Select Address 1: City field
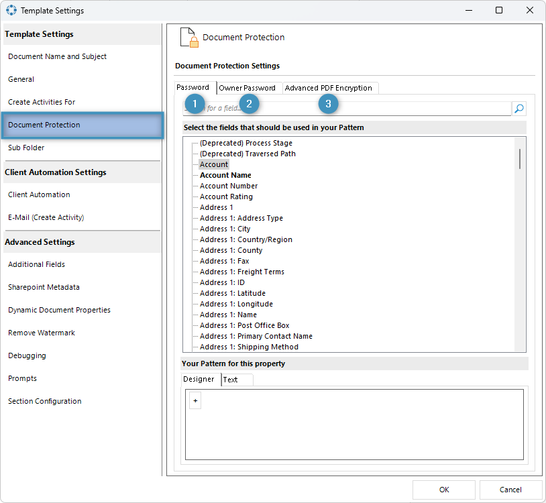The height and width of the screenshot is (503, 546). point(225,229)
